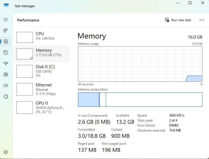Open GPU 0 performance graph
The image size is (209, 159).
(x=42, y=107)
